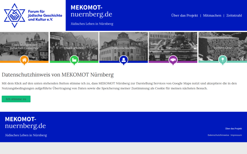Click the Datenschutzhinweis von MEKOMOT Nürnberg heading
Screen dimensions: 247x154
58,75
